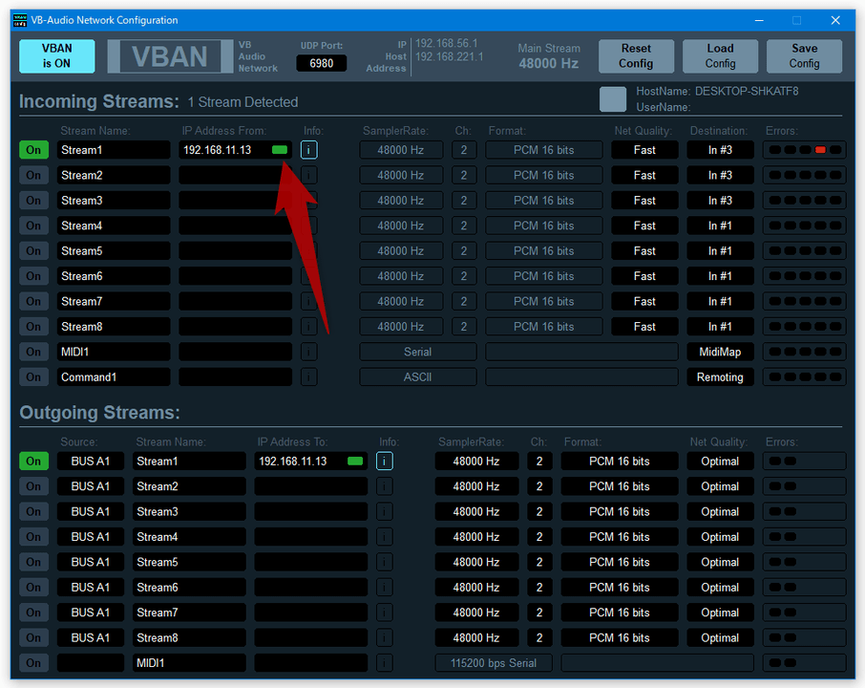Open info icon for incoming Stream7

pyautogui.click(x=308, y=301)
